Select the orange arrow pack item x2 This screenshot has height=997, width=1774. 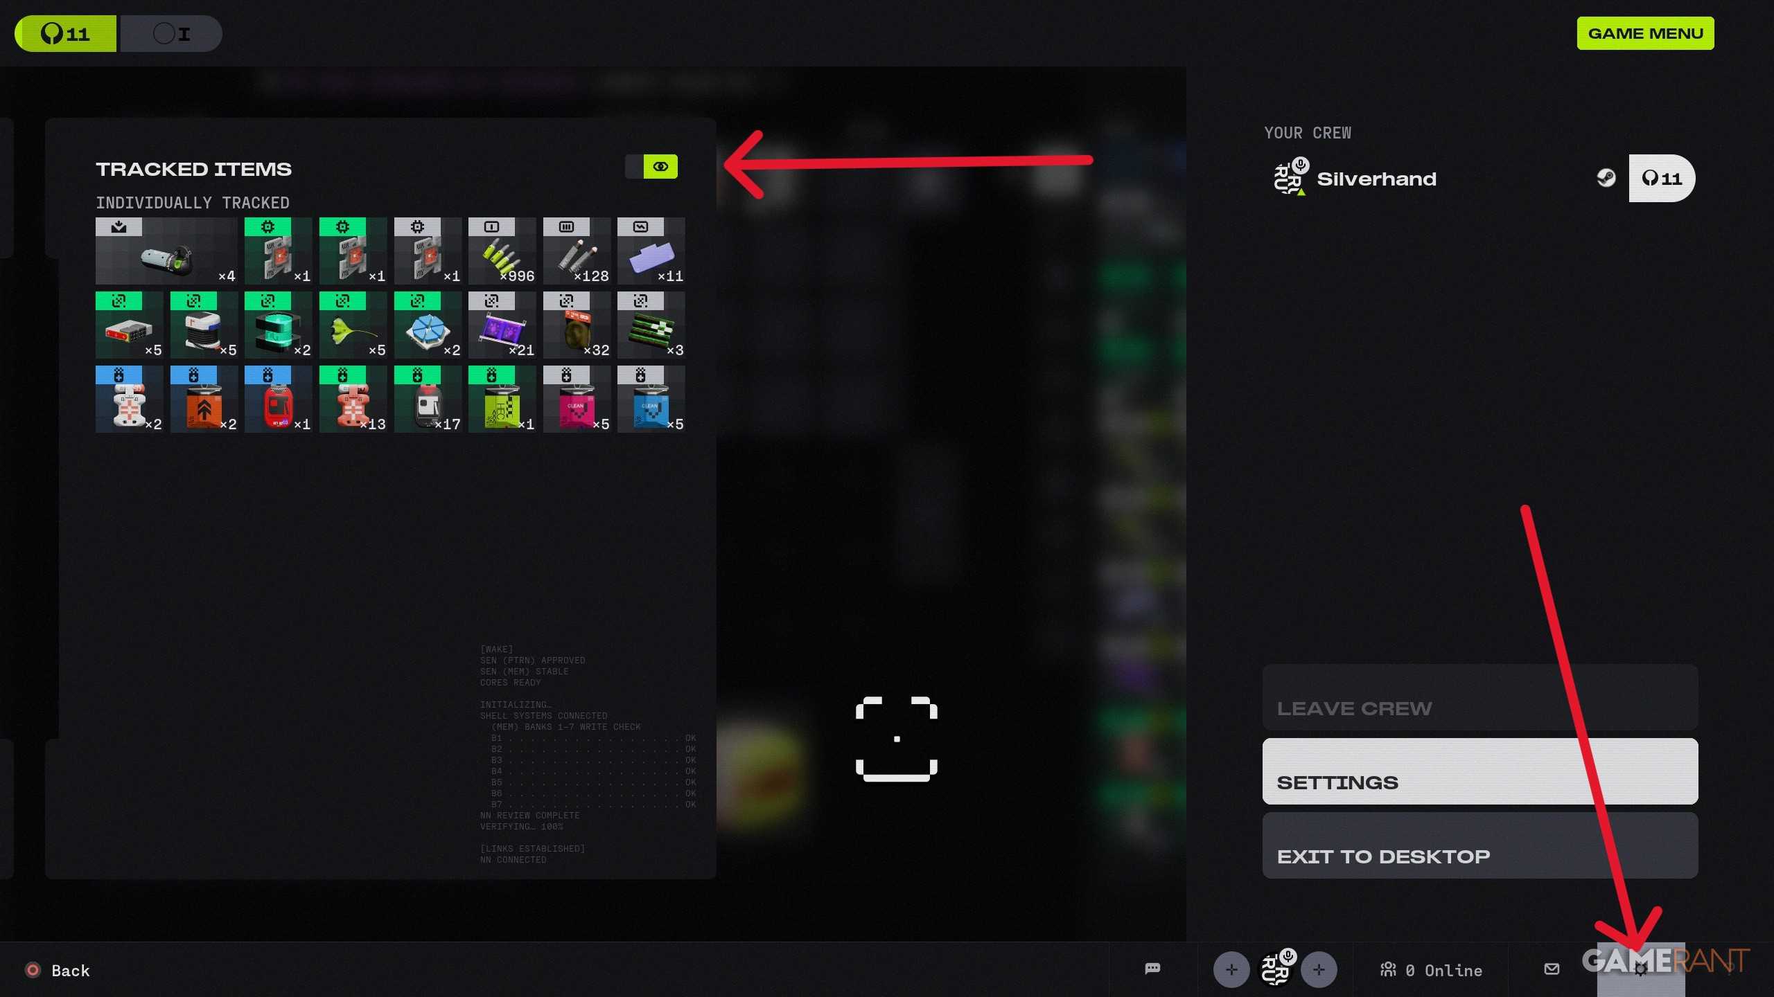click(204, 399)
